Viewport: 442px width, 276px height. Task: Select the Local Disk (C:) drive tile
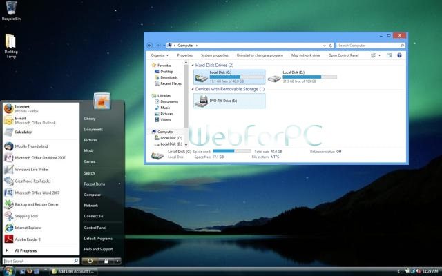pyautogui.click(x=229, y=77)
